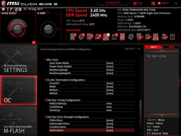The image size is (181, 136).
Task: Choose A-XMP profile 1
Action: tap(59, 29)
